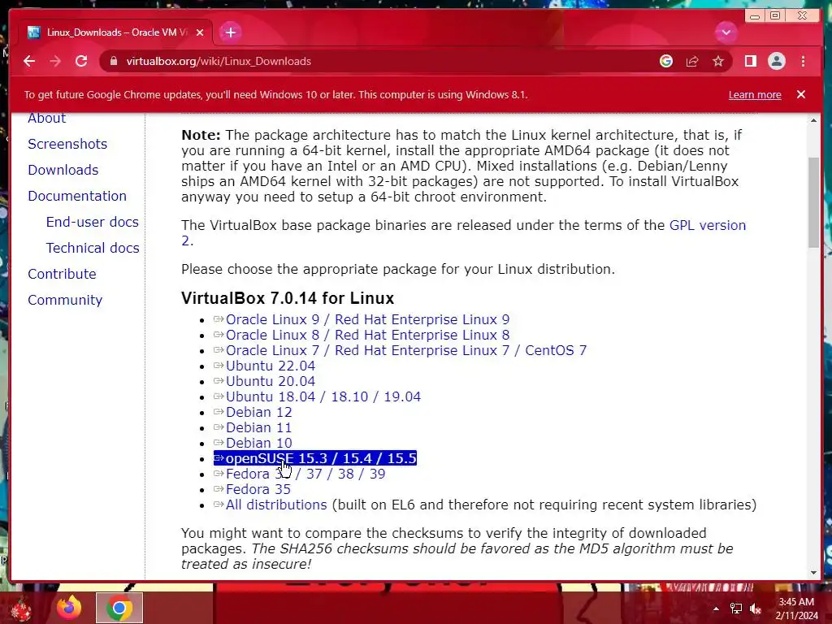
Task: Click Chrome icon in taskbar
Action: [x=119, y=608]
